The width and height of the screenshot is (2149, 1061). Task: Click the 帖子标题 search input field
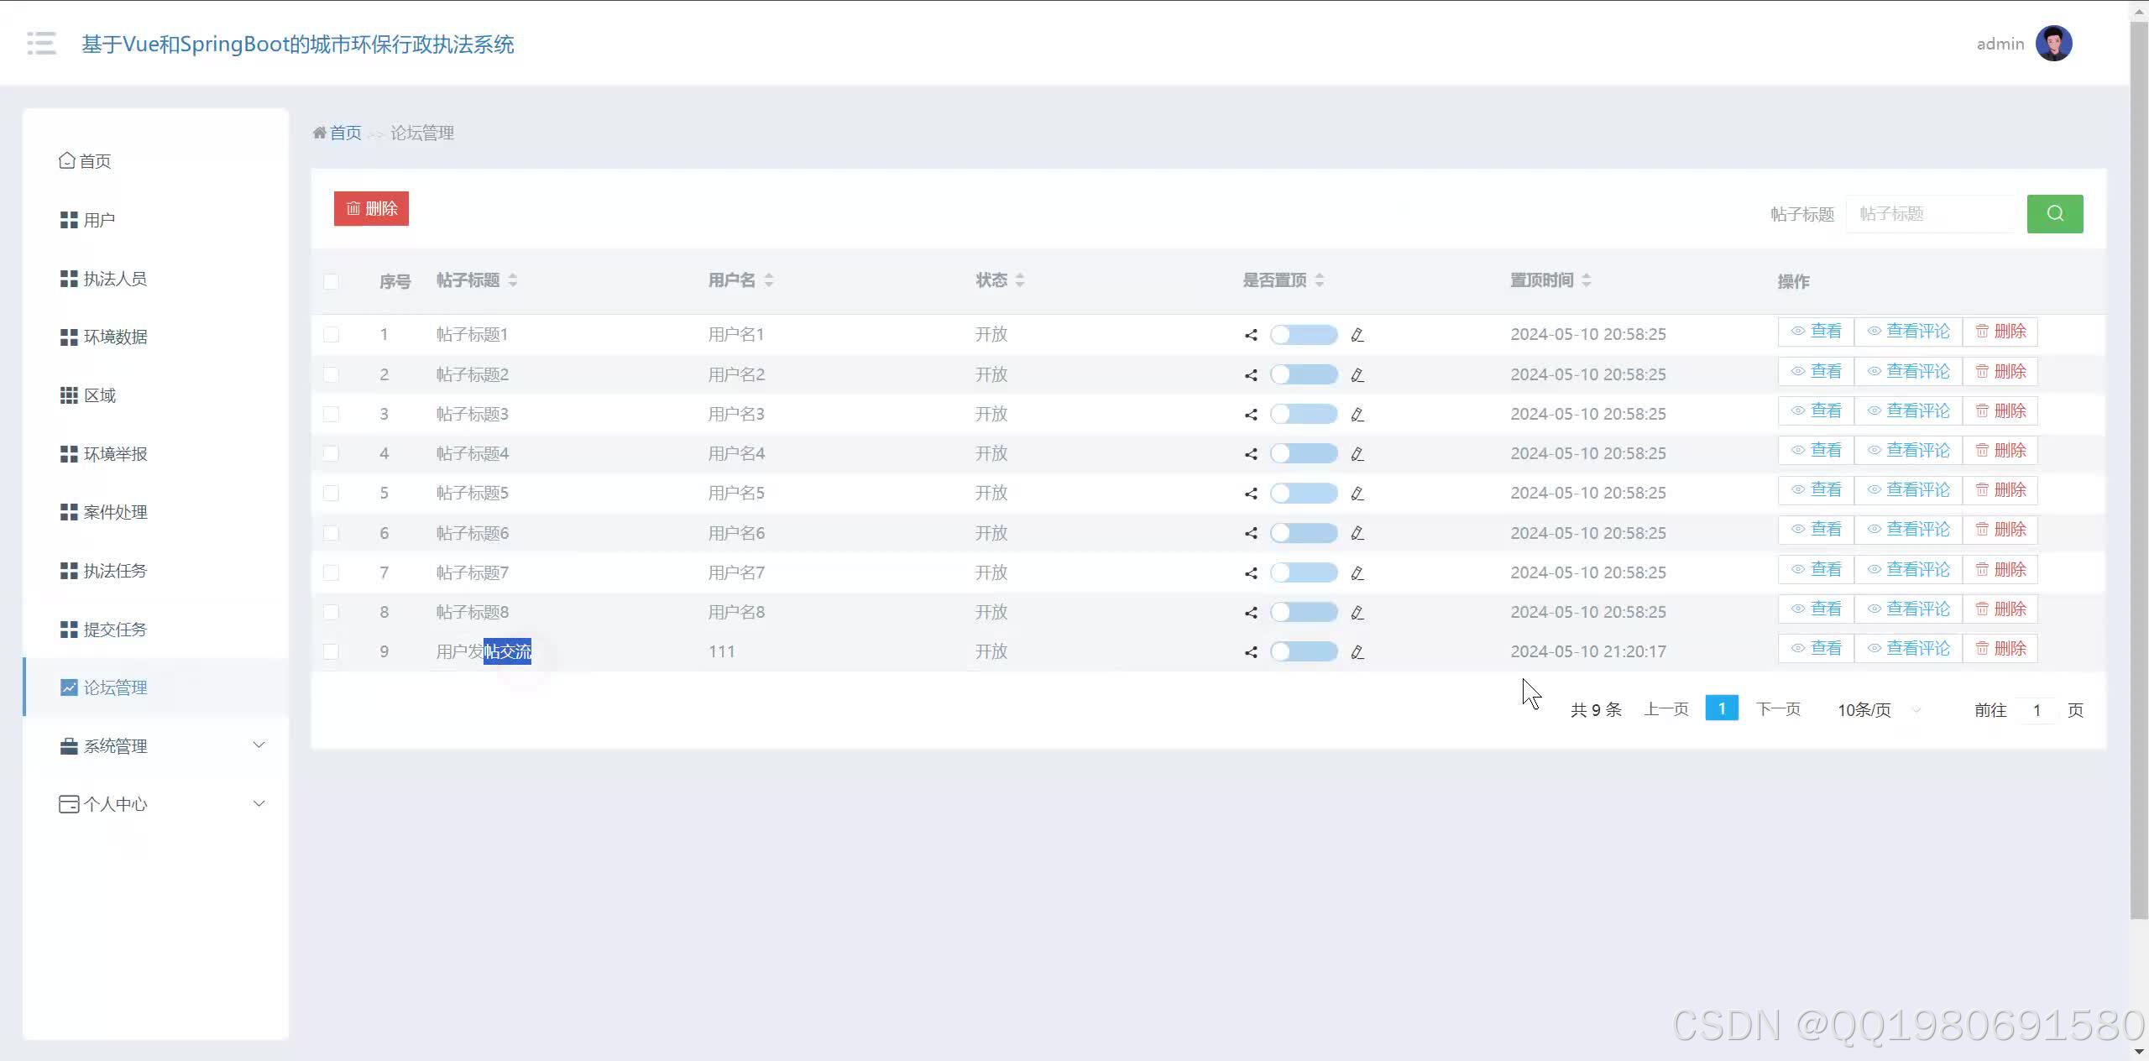pos(1931,214)
